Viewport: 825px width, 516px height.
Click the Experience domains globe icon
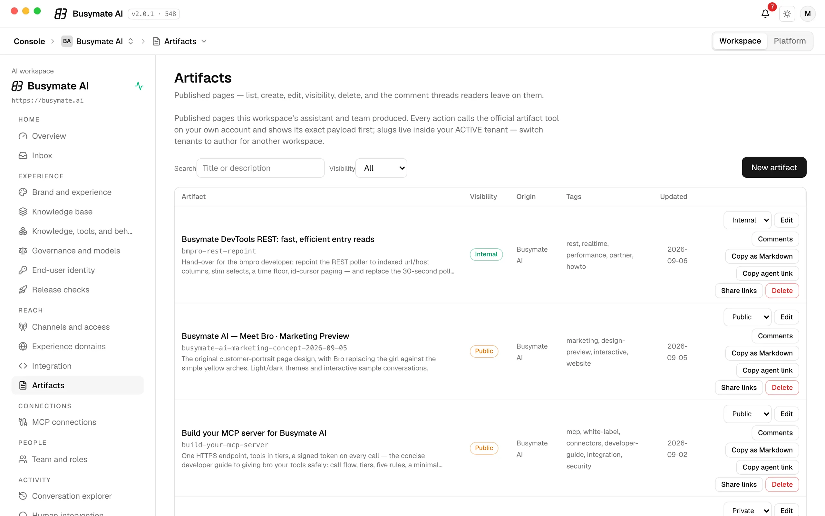click(x=23, y=346)
